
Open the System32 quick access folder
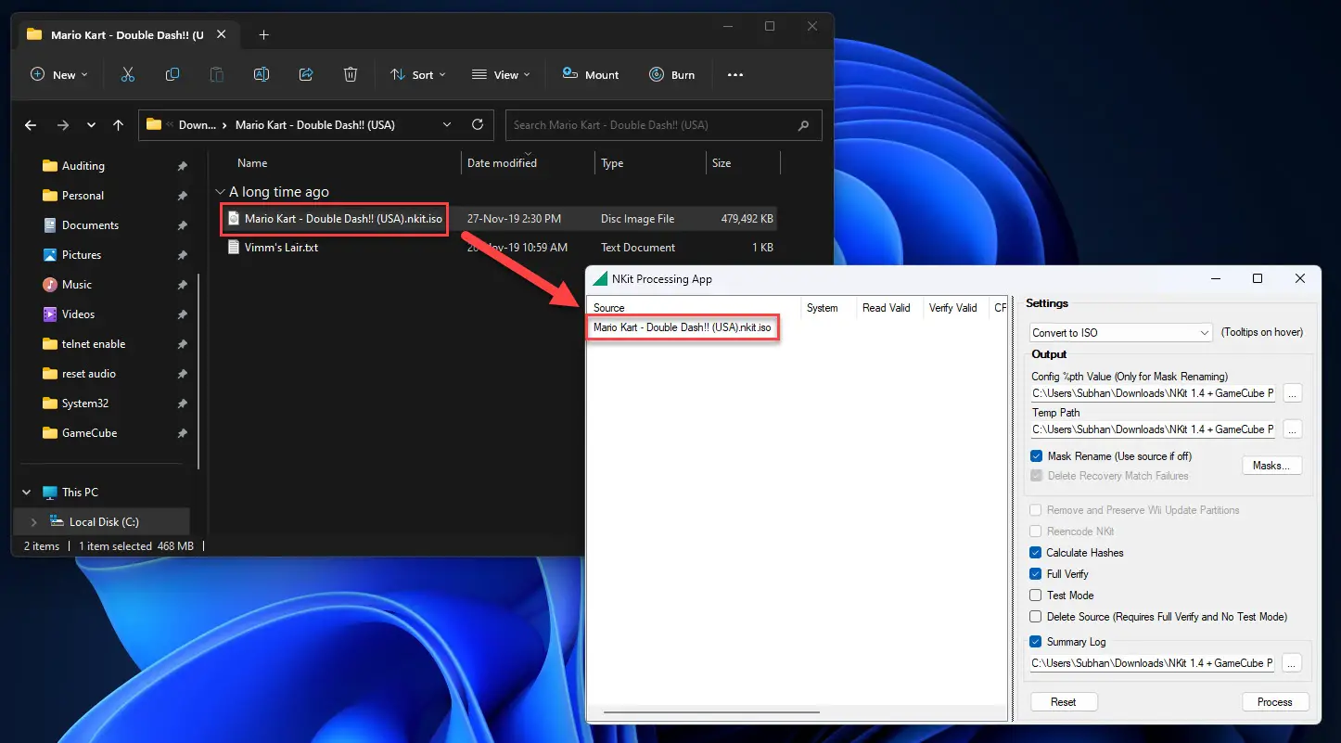[85, 404]
